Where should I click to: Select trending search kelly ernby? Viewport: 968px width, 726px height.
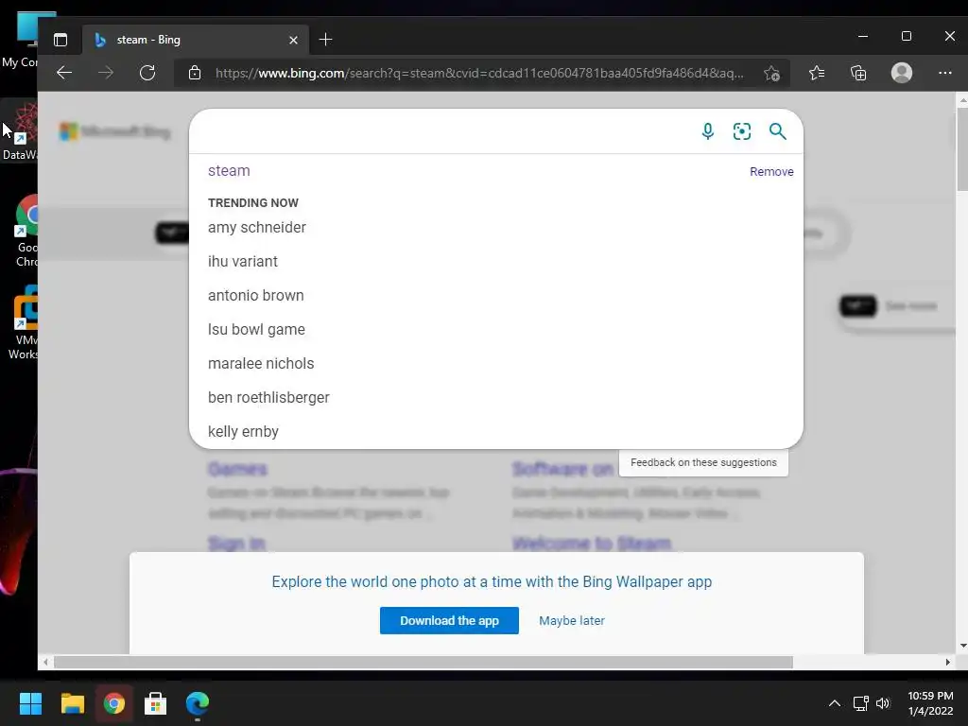[x=243, y=431]
